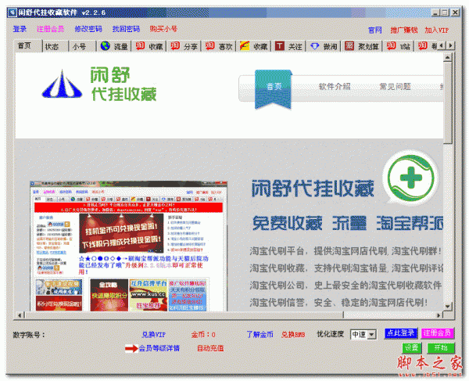The height and width of the screenshot is (381, 469).
Task: Click the 数字账号 label
Action: pyautogui.click(x=29, y=335)
